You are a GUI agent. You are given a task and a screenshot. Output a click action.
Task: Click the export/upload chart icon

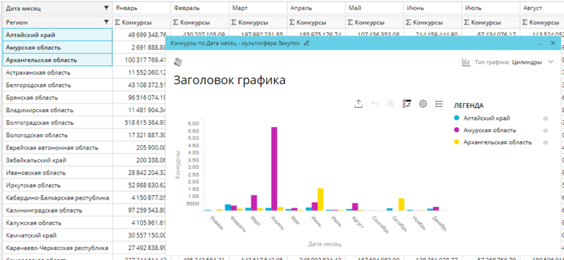(x=358, y=104)
